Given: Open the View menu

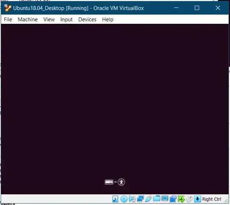Looking at the screenshot, I should click(x=49, y=20).
